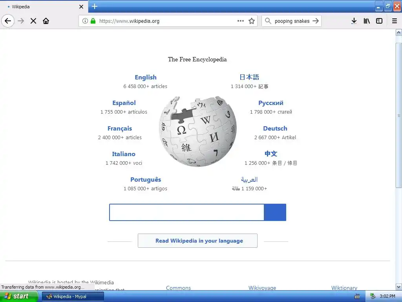Screen dimensions: 402x302
Task: Open the Arabic العربية Wikipedia
Action: pos(249,179)
